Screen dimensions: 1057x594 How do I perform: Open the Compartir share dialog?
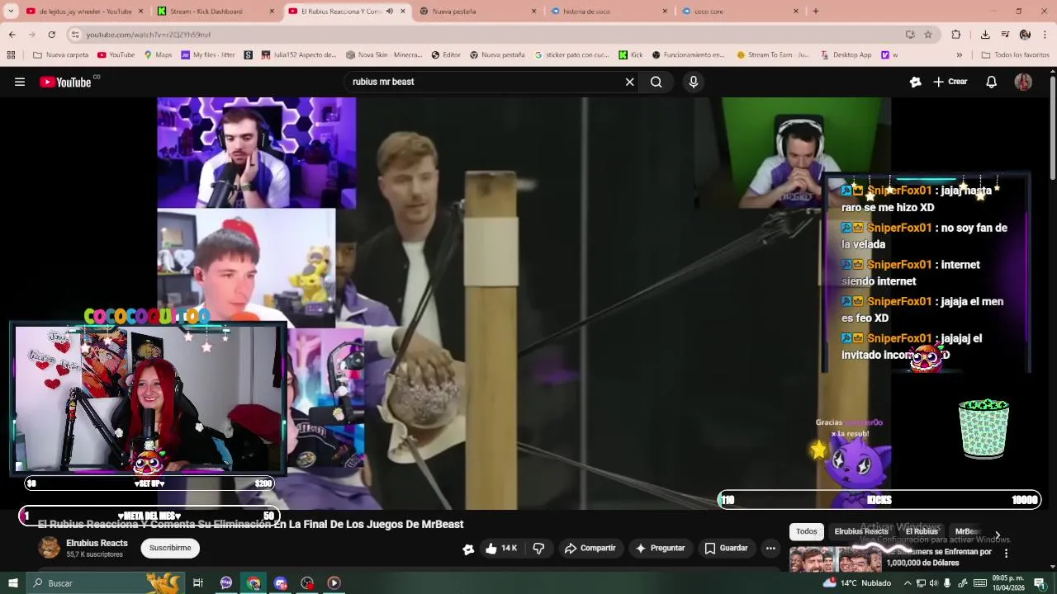tap(590, 549)
